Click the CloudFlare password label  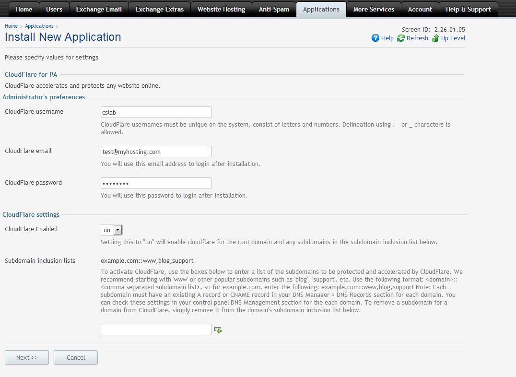(33, 182)
